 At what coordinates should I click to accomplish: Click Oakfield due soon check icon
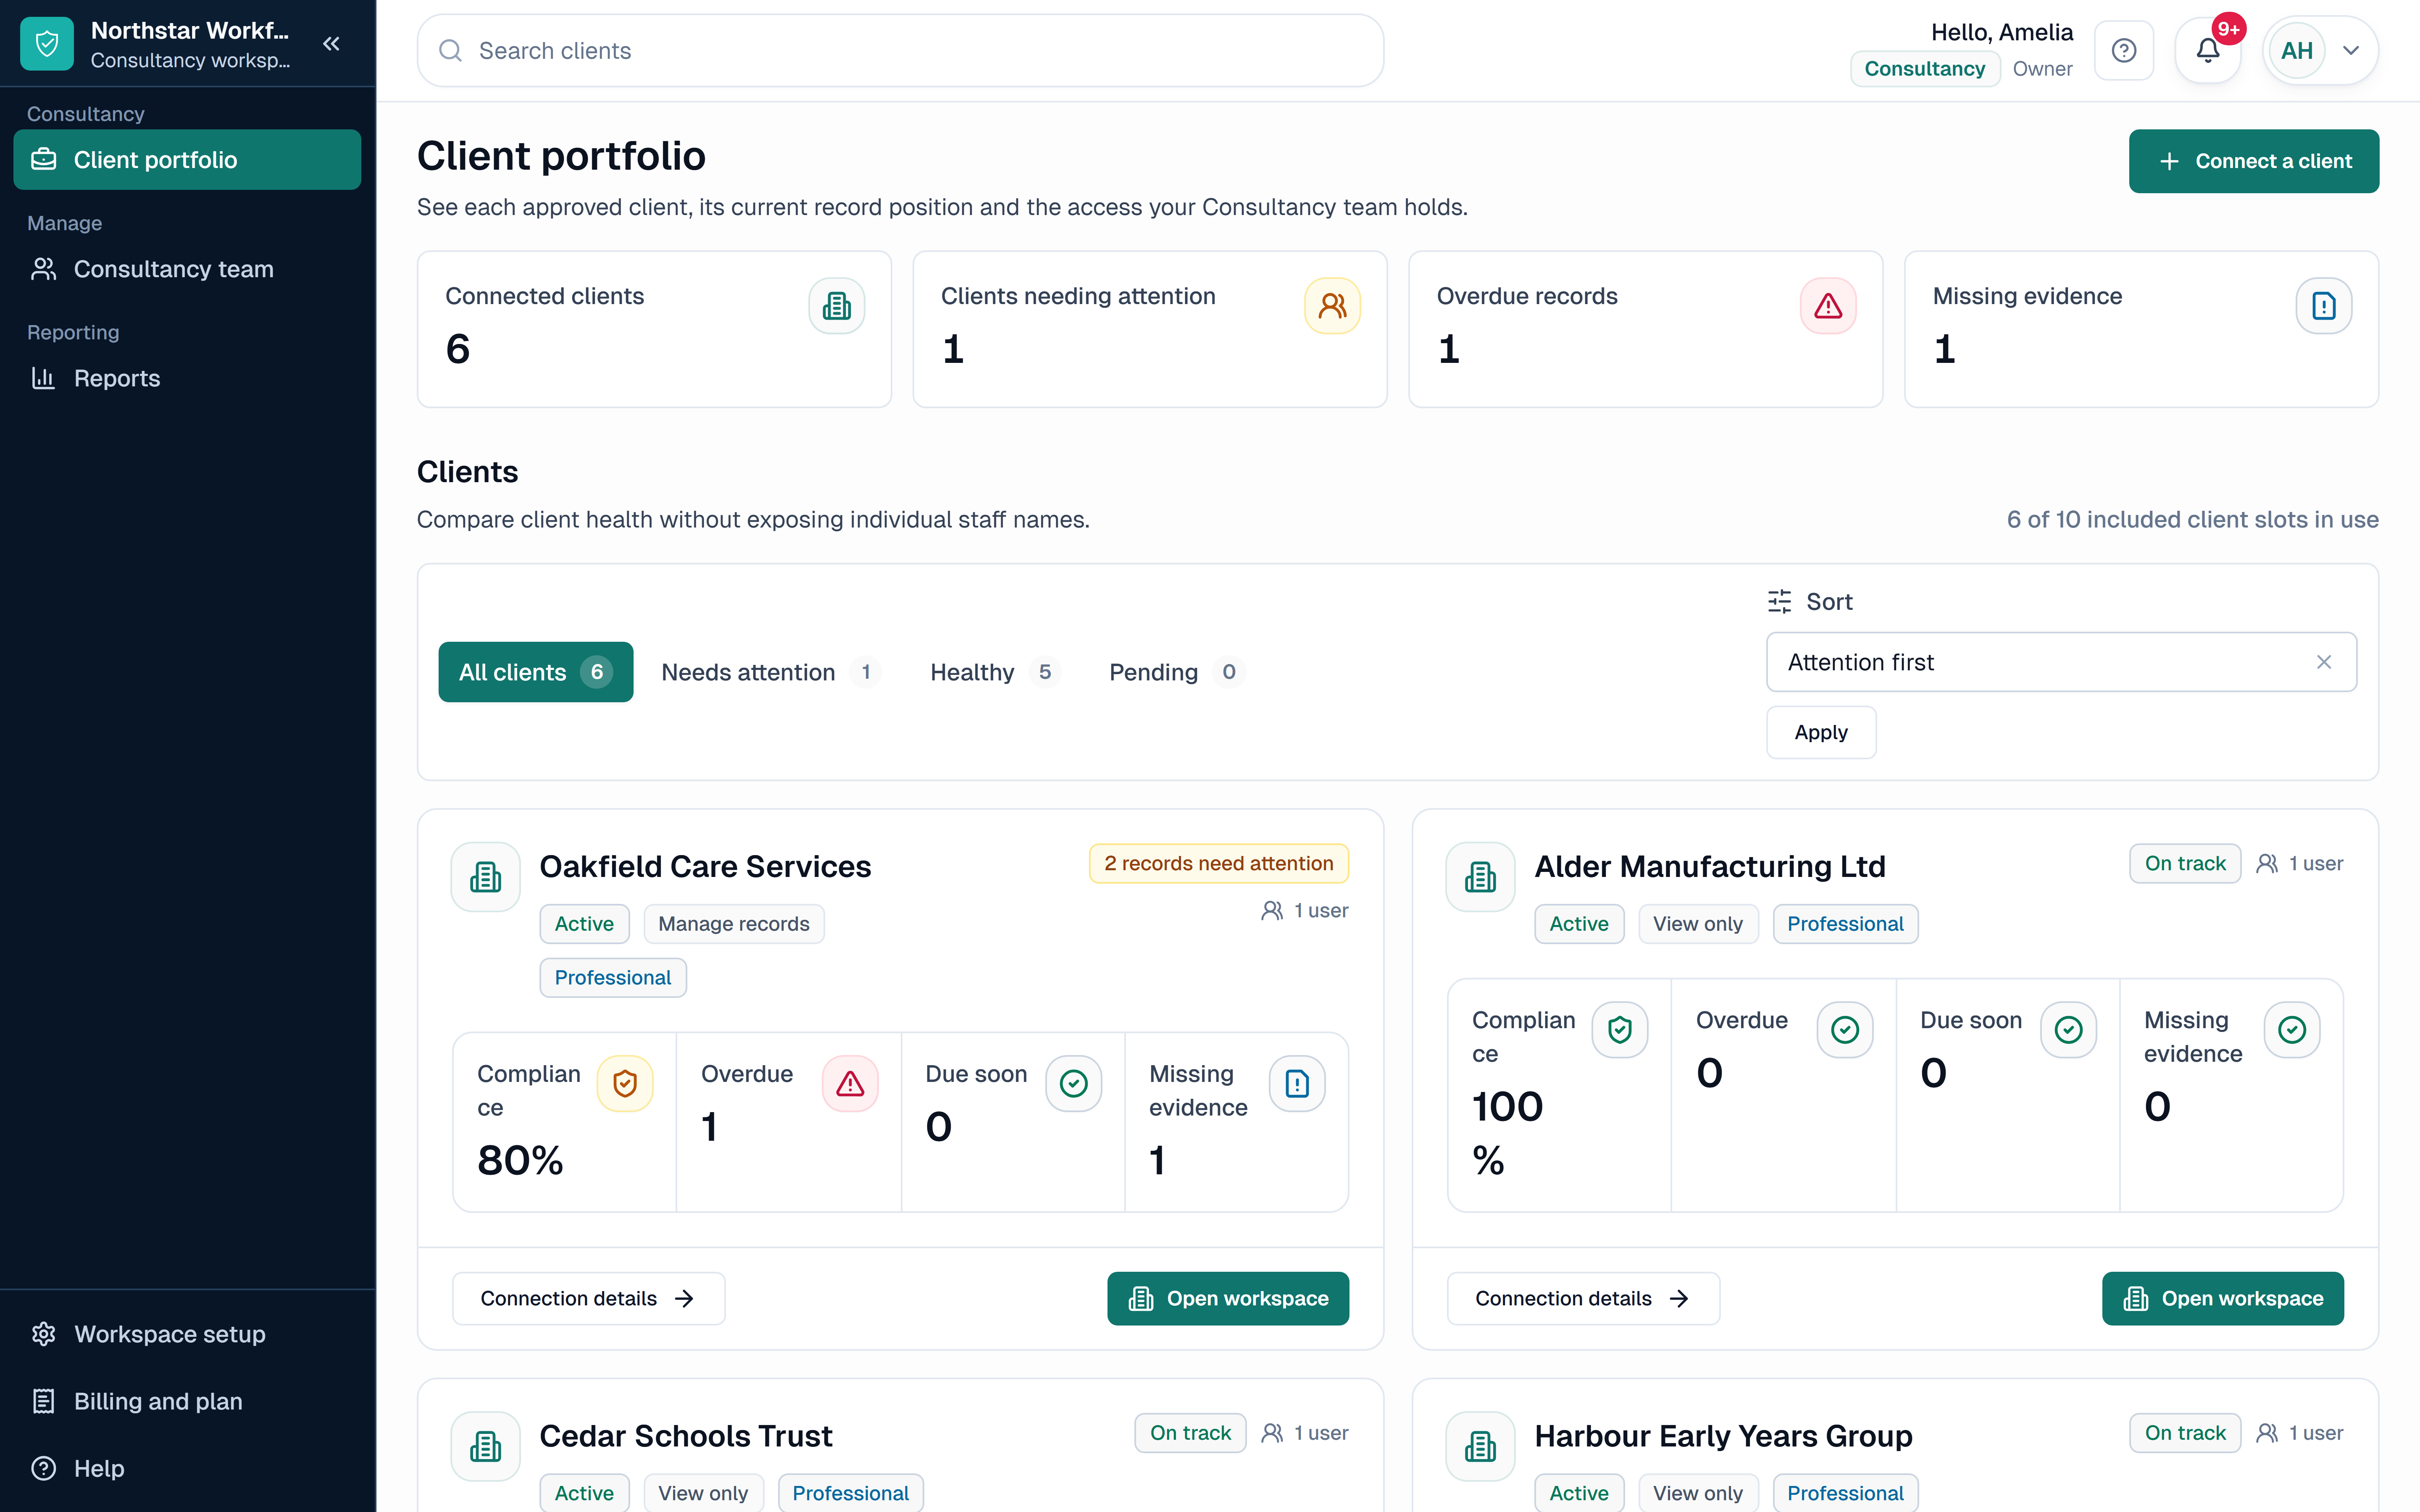tap(1074, 1084)
